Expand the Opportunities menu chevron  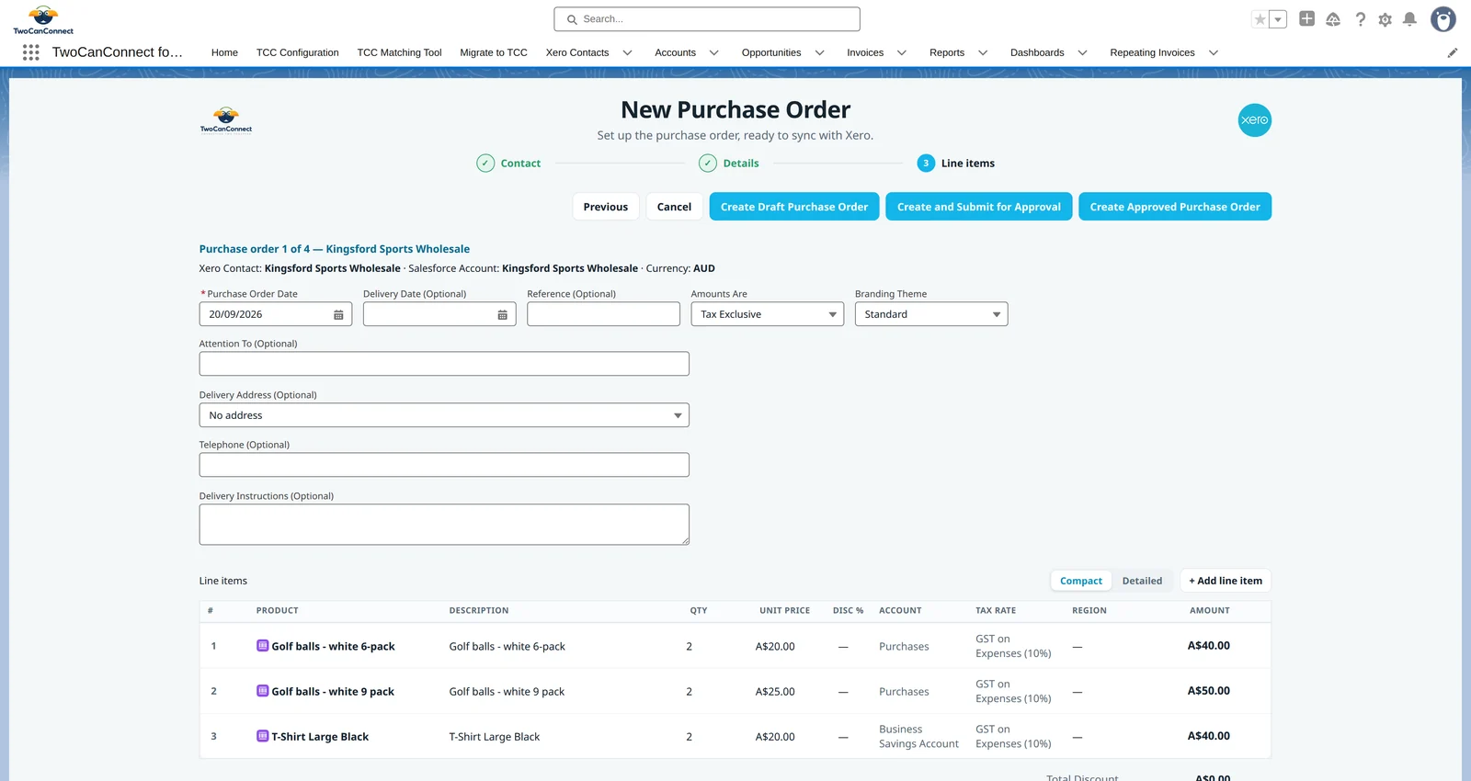pyautogui.click(x=820, y=52)
